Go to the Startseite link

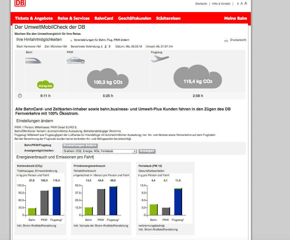coord(201,4)
